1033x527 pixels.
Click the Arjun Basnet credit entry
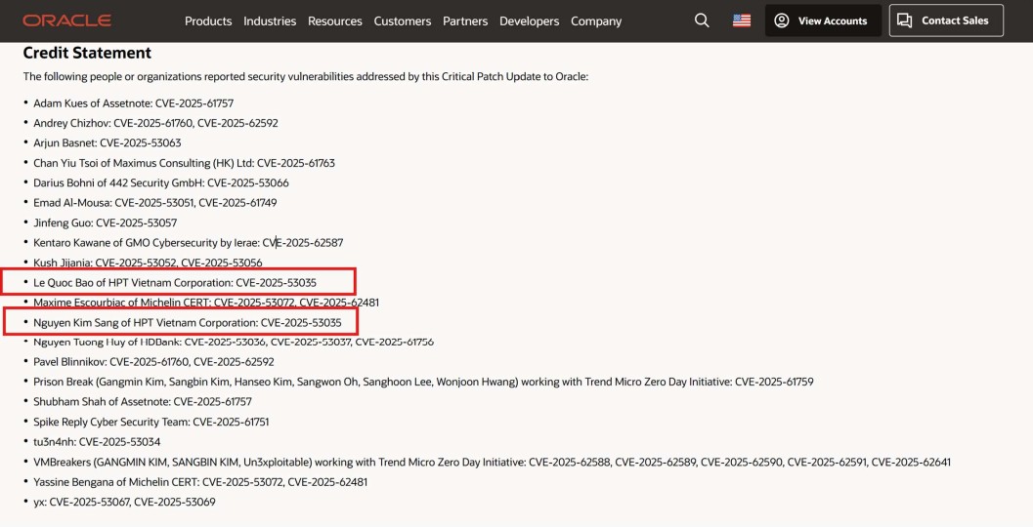[x=107, y=142]
